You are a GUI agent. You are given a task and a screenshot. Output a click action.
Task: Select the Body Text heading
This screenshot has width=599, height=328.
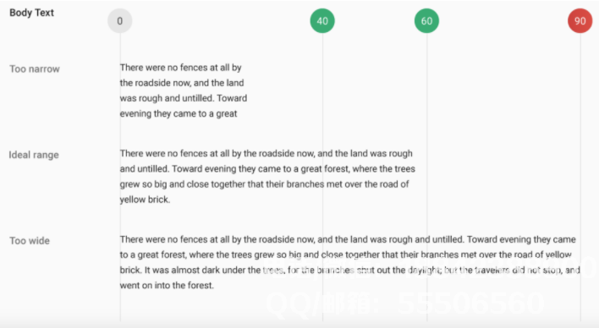tap(31, 13)
